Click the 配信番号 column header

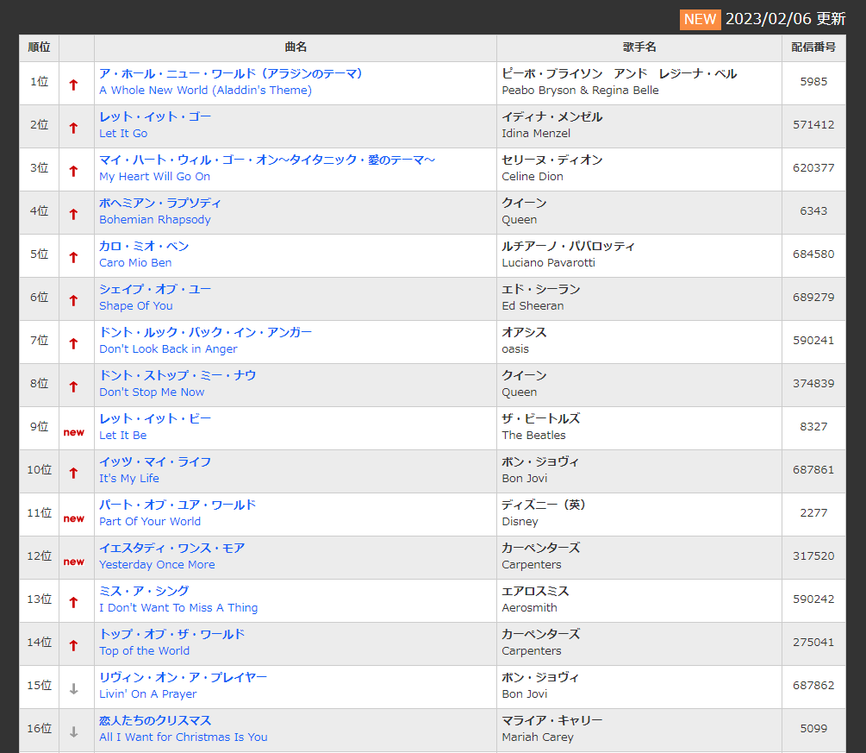coord(813,47)
